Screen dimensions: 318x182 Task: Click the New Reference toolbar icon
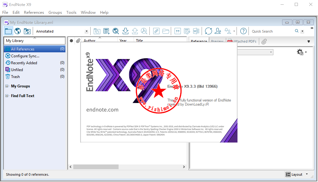pos(106,31)
